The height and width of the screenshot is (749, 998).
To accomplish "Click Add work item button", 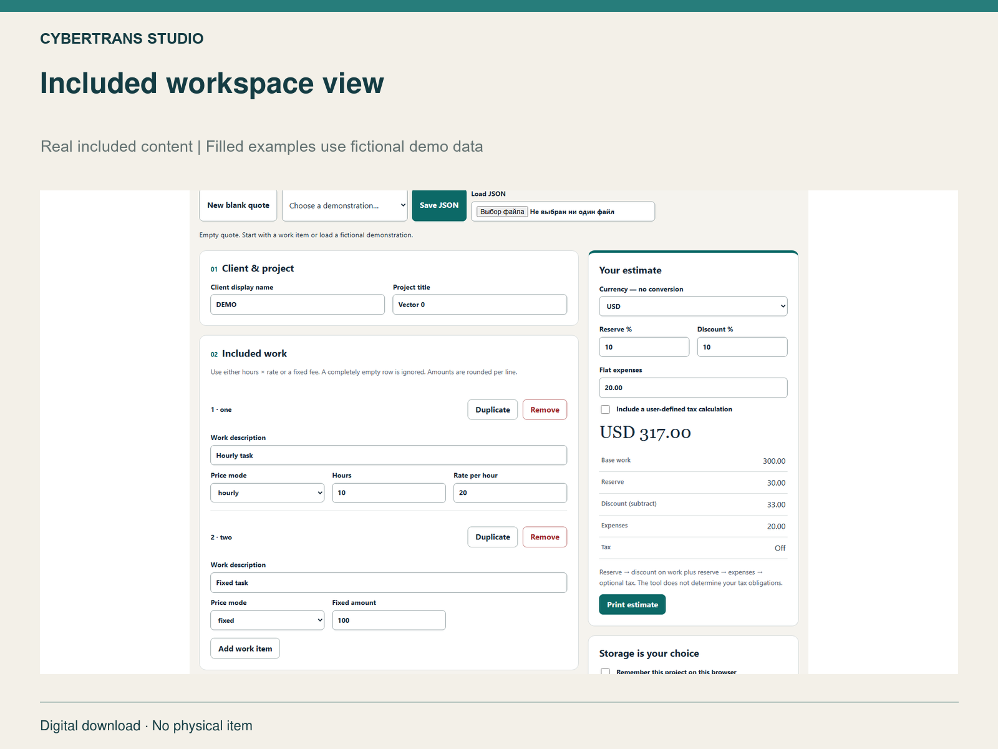I will click(245, 649).
